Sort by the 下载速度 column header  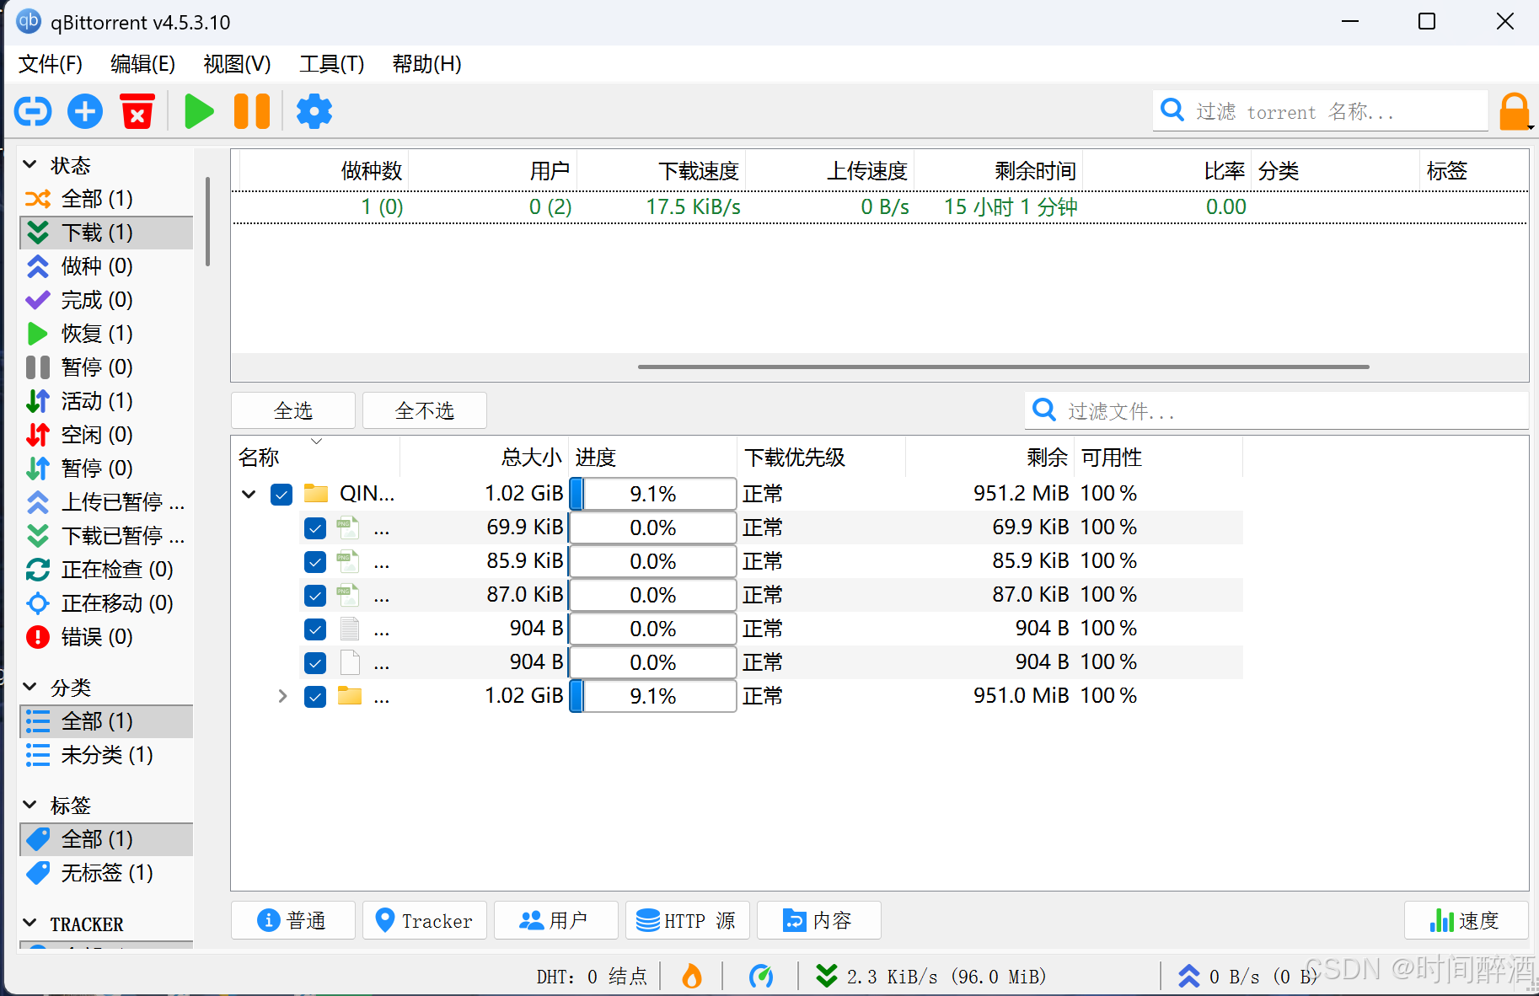[662, 171]
